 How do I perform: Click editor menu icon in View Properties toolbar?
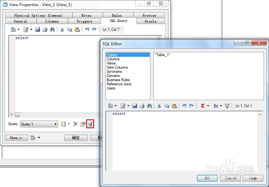point(13,30)
